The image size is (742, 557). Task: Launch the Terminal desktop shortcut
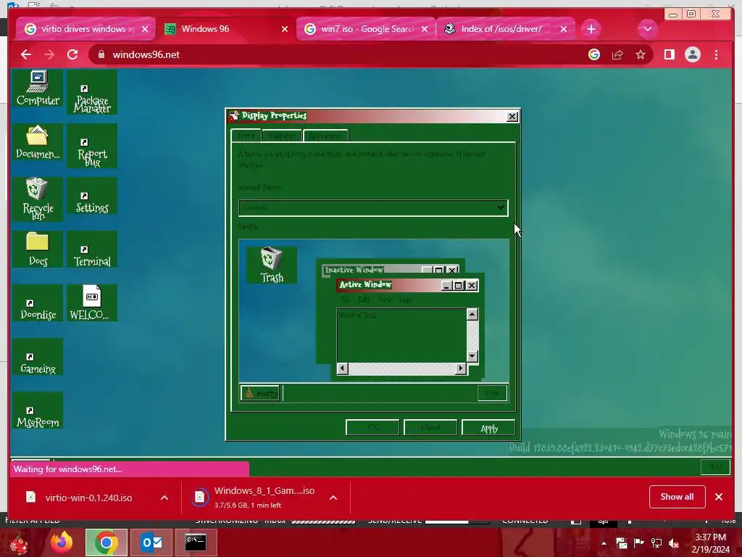point(92,249)
